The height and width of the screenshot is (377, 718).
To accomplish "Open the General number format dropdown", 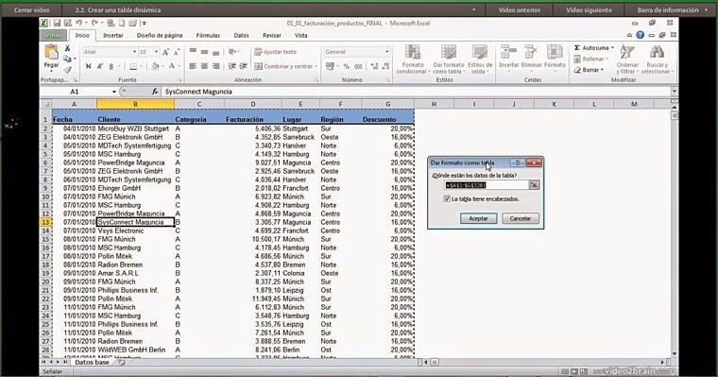I will pos(386,52).
